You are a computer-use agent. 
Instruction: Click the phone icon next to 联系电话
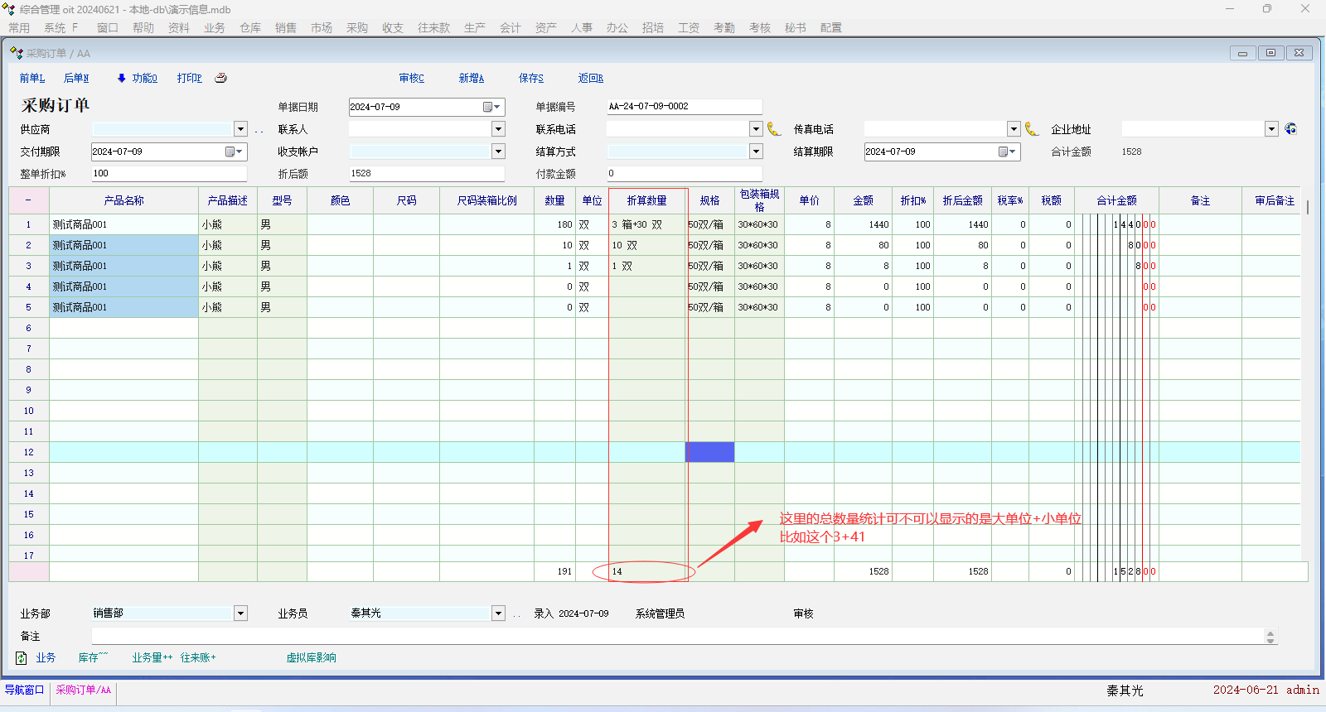[x=774, y=129]
